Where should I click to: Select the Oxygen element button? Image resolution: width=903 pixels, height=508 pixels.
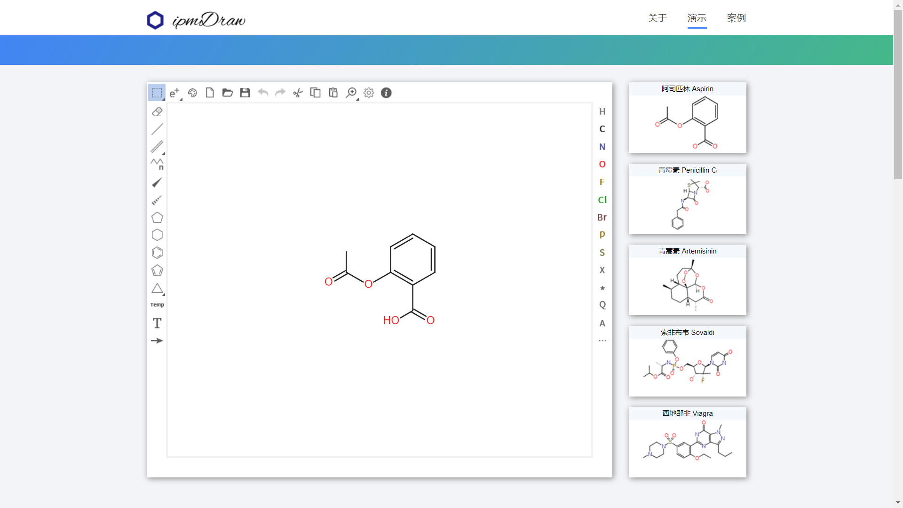click(x=602, y=164)
